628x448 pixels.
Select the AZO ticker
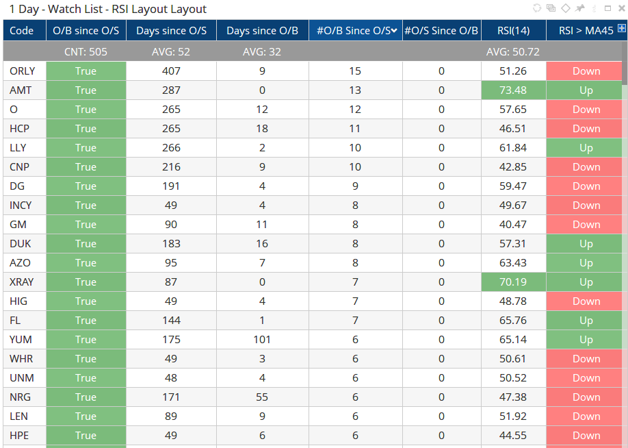click(20, 263)
